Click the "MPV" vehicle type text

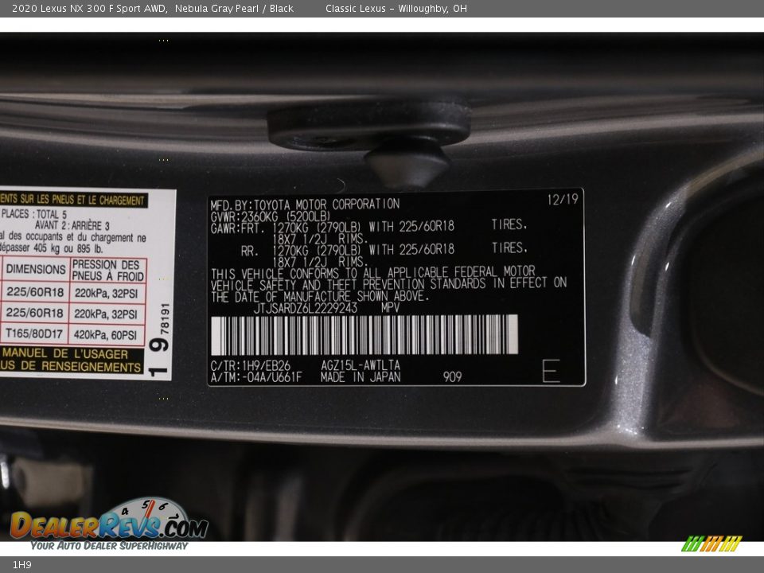pos(390,307)
